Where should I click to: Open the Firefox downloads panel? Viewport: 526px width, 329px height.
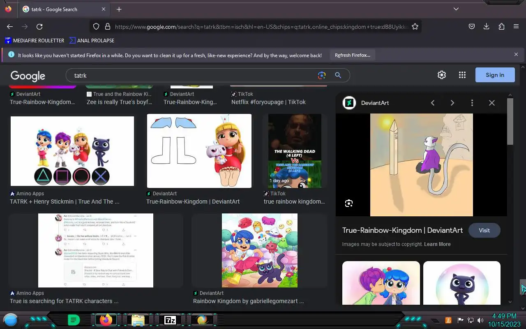click(x=487, y=26)
